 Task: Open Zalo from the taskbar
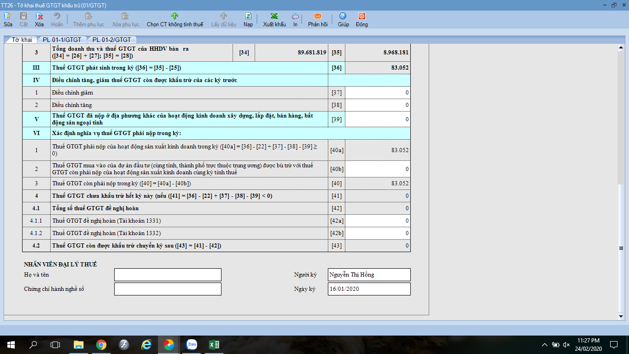192,344
